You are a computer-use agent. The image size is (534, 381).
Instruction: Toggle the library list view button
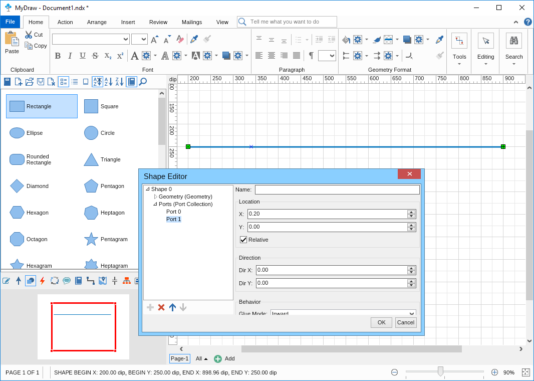[x=75, y=82]
